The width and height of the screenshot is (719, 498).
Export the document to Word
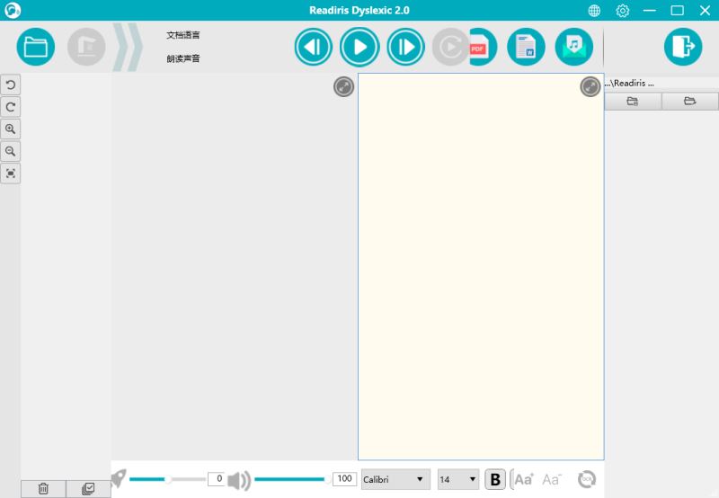(526, 47)
